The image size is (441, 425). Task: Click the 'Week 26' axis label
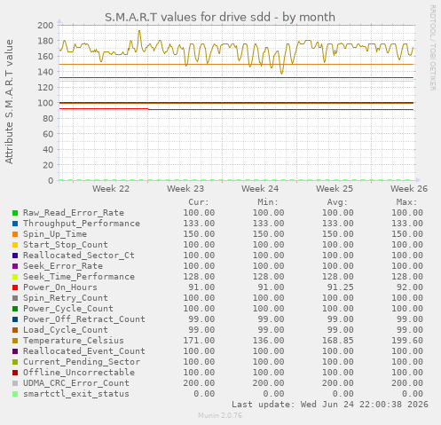[x=409, y=189]
